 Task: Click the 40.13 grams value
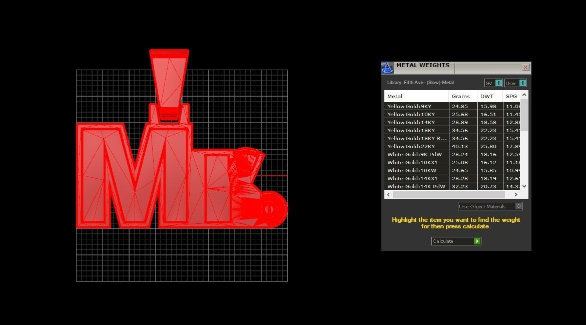click(460, 147)
